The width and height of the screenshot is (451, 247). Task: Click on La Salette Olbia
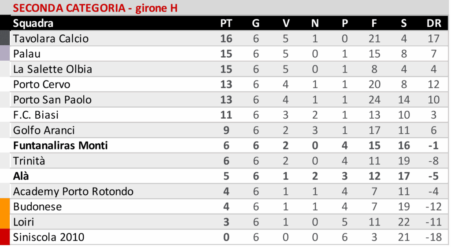pos(52,69)
